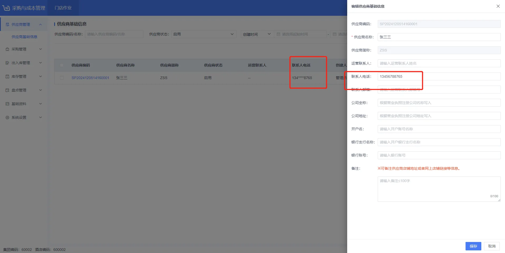Click the 张三三 cell in the table row
505x253 pixels.
click(122, 78)
